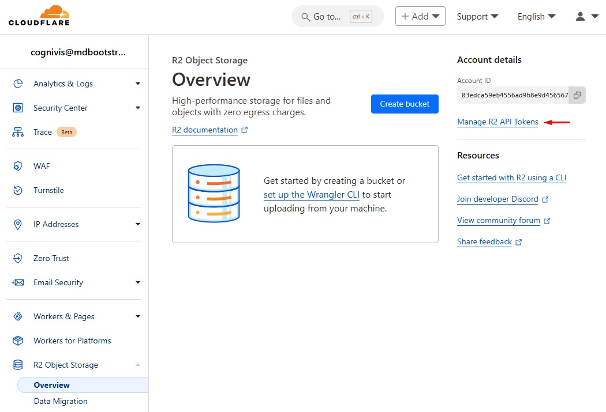Collapse the R2 Object Storage section
This screenshot has height=412, width=606.
pos(138,365)
